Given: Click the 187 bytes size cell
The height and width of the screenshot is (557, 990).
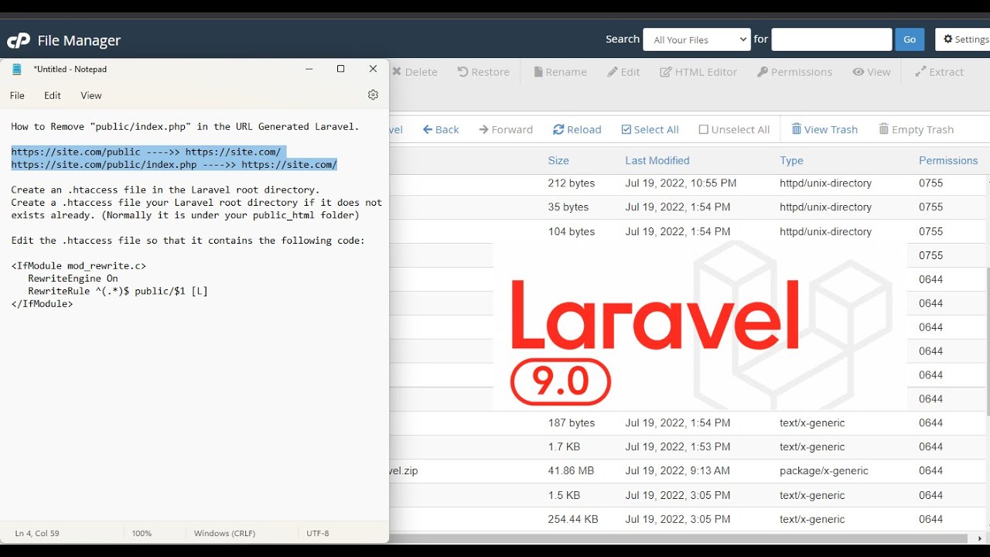Looking at the screenshot, I should (x=572, y=423).
